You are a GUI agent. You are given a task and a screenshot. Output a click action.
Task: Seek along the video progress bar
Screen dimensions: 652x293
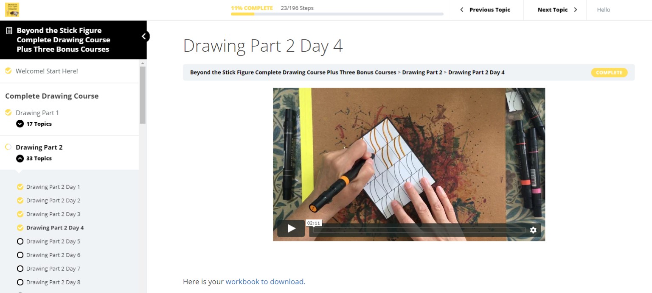(417, 230)
